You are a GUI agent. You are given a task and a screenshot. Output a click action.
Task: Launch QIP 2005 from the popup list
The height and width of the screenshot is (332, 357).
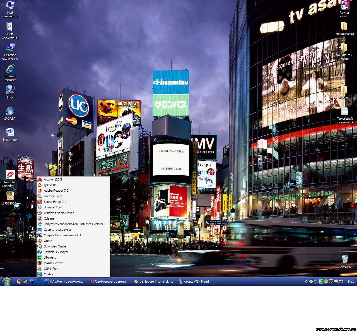[73, 185]
